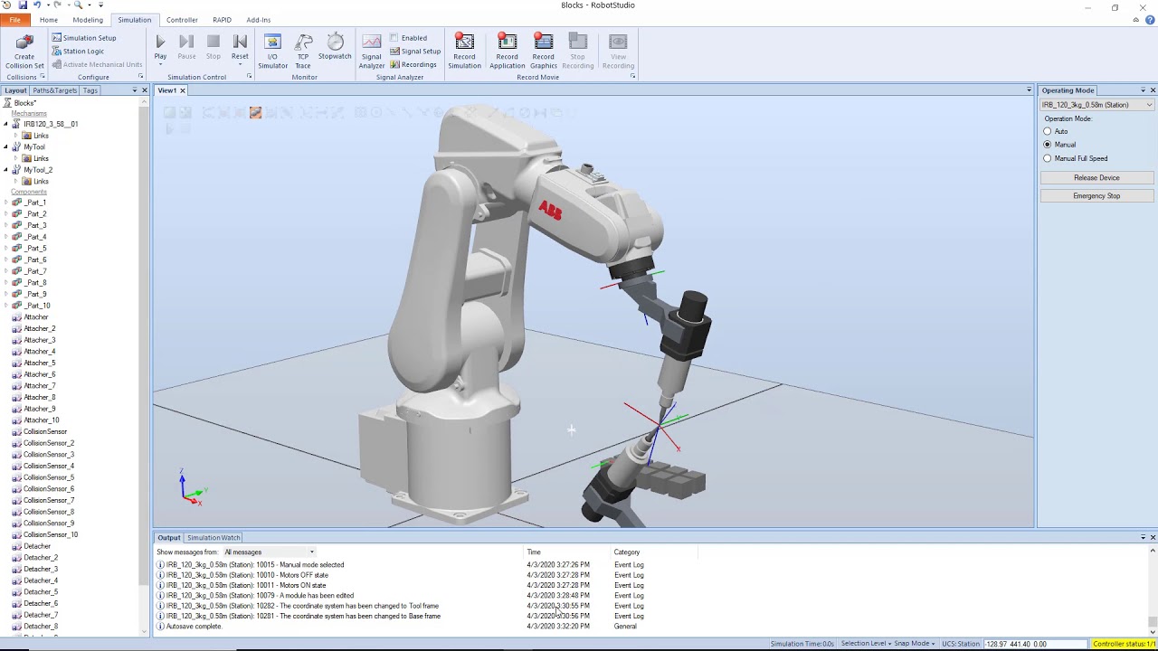Select Auto operation mode
Viewport: 1158px width, 651px height.
[1048, 131]
